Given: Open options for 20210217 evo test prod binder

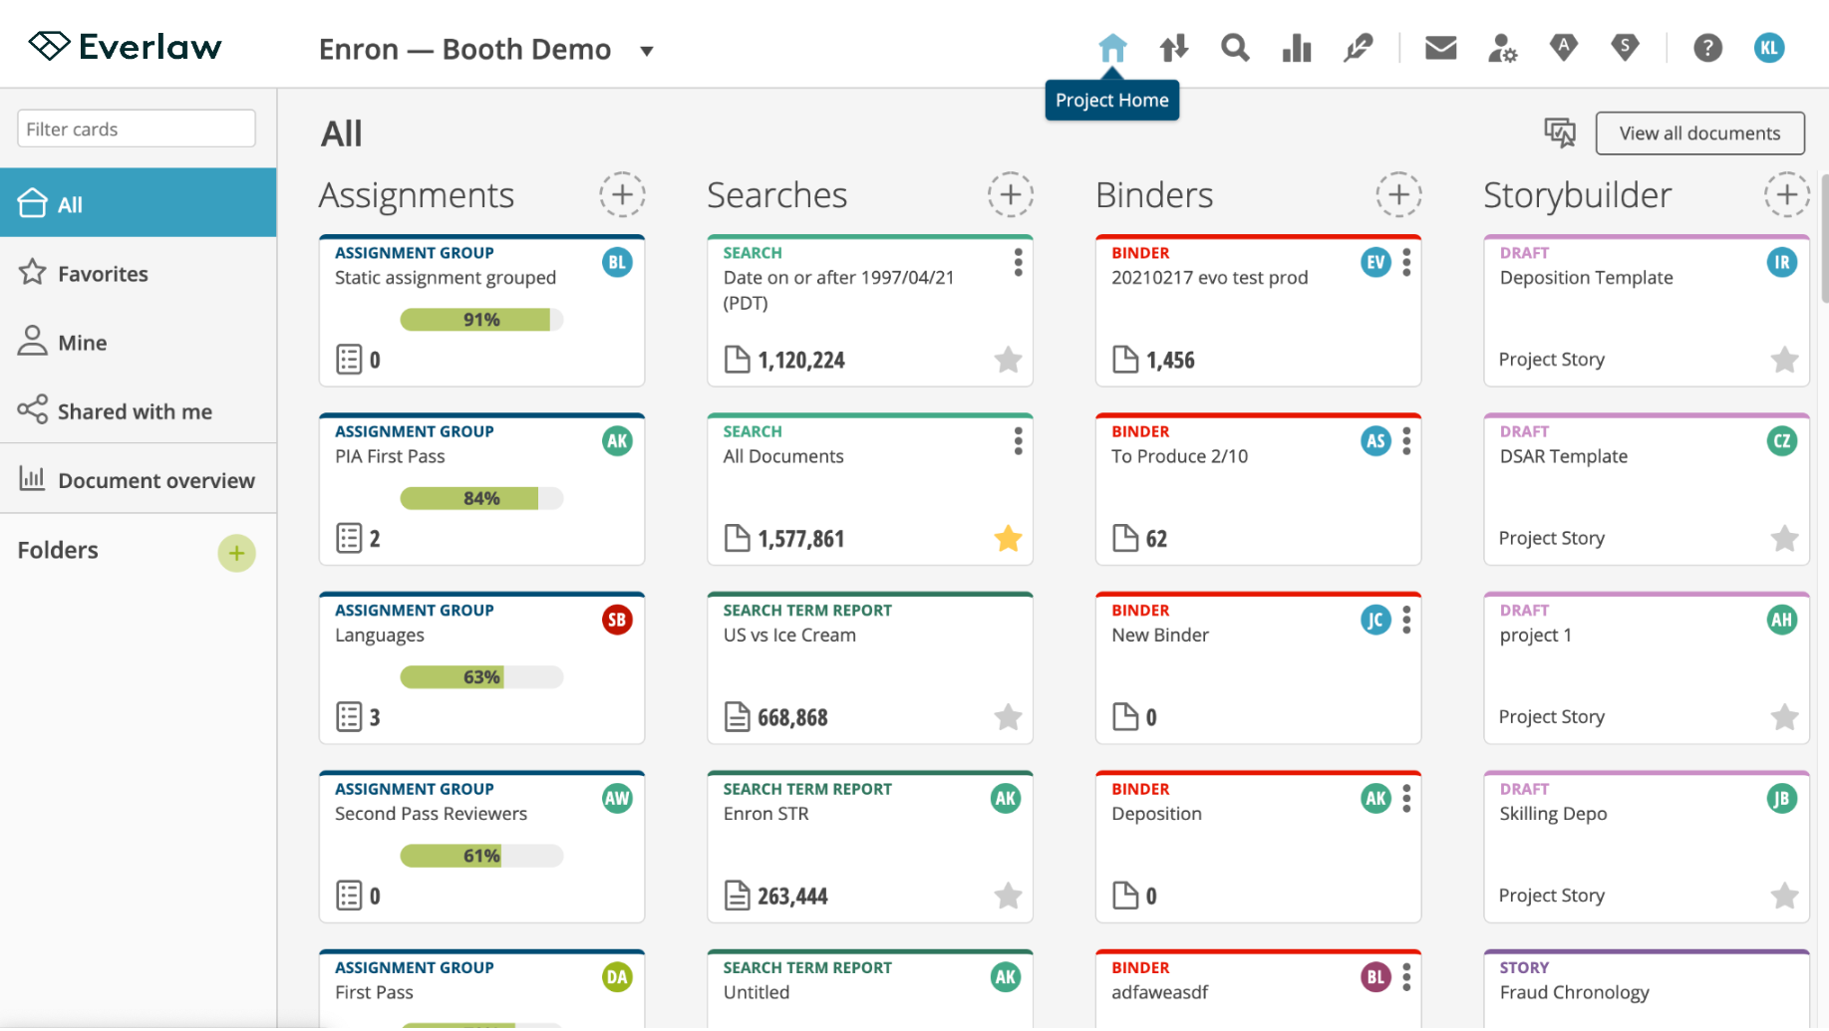Looking at the screenshot, I should pos(1406,262).
